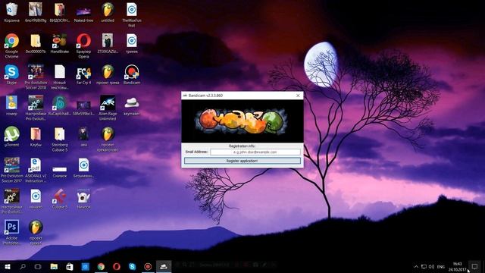Open the Action Center notifications
Viewport: 485px width, 273px height.
(475, 266)
